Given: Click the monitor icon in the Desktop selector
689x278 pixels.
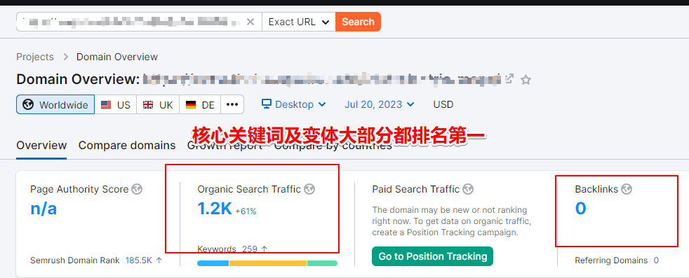Looking at the screenshot, I should [x=267, y=104].
